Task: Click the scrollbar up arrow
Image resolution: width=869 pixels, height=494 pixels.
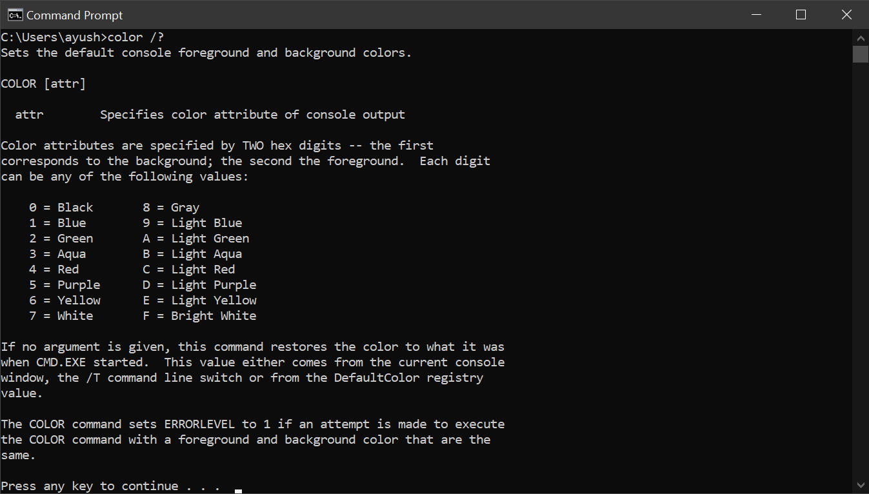Action: tap(861, 37)
